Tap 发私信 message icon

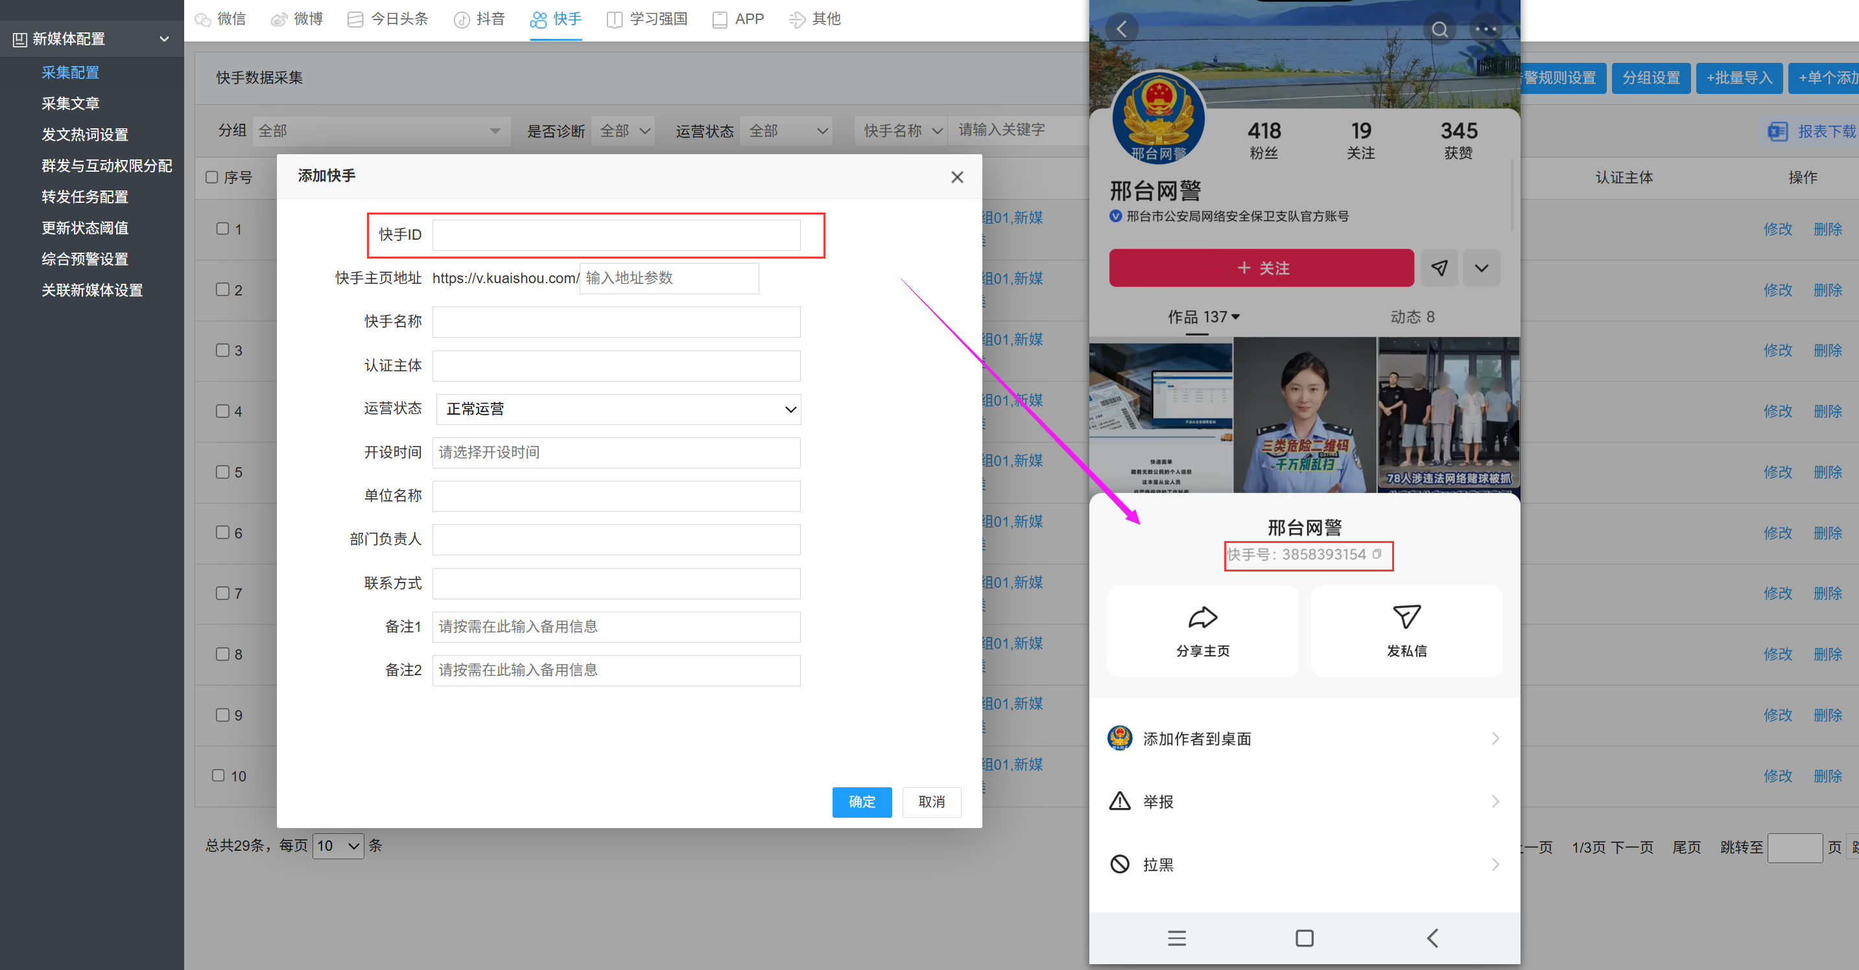coord(1406,618)
